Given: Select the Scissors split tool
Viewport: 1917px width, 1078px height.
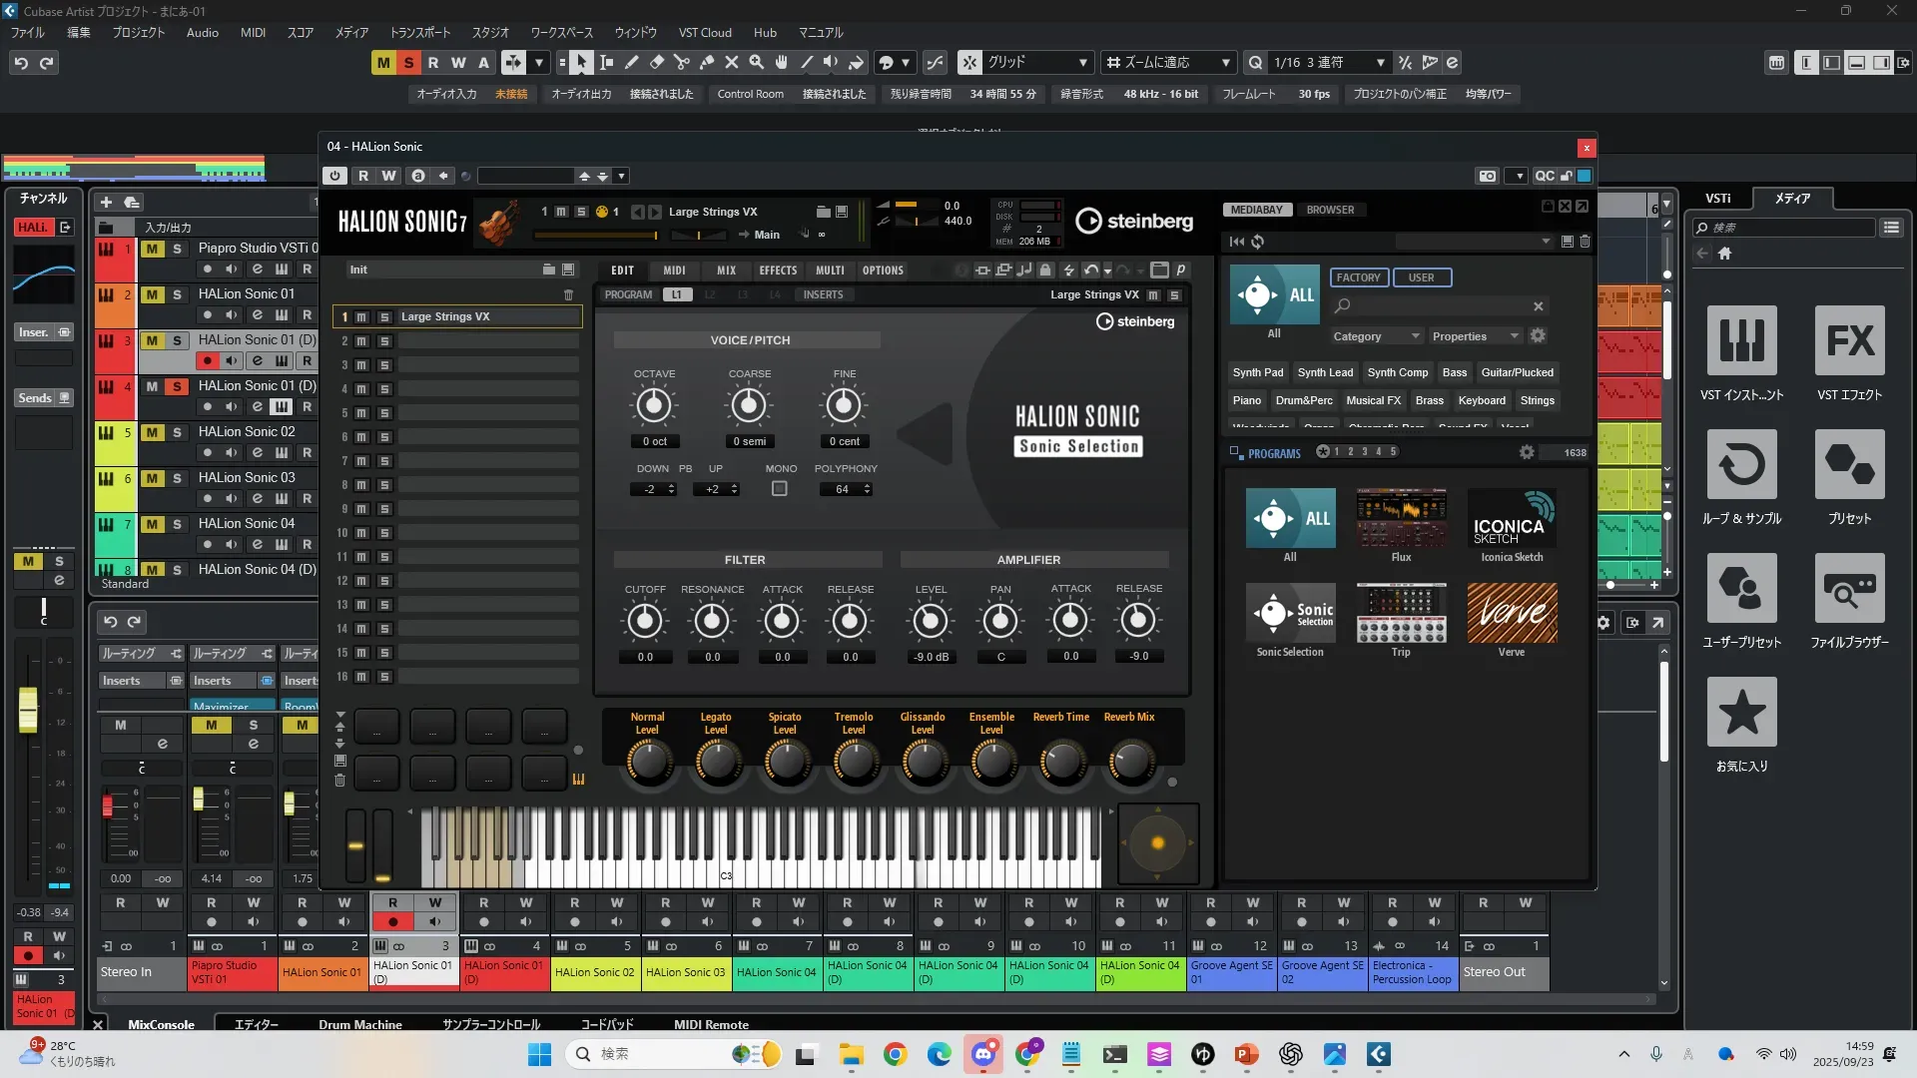Looking at the screenshot, I should (681, 63).
